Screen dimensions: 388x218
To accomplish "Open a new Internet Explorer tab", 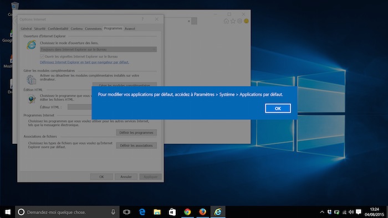I will (194, 21).
